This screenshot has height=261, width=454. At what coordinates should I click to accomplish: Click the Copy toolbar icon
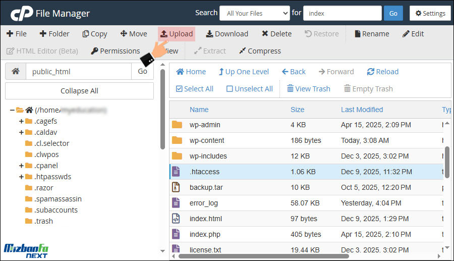pos(86,34)
